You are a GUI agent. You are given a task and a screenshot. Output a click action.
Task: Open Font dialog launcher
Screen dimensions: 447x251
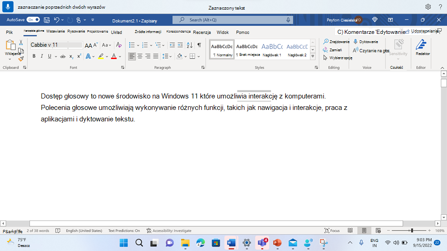coord(122,67)
